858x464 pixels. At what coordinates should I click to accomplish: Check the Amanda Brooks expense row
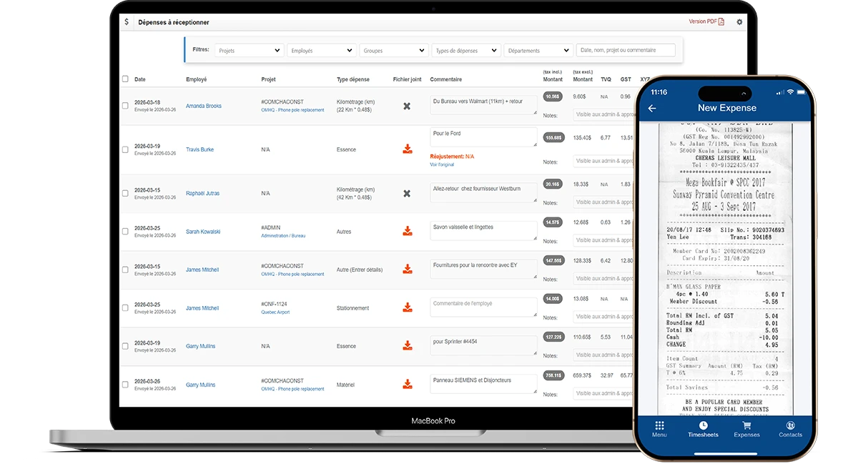click(x=125, y=106)
